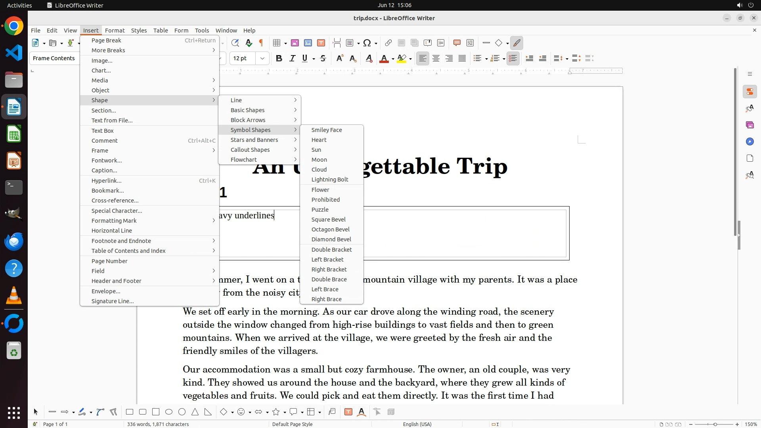The height and width of the screenshot is (428, 761).
Task: Click the Insert Fontwork Text icon
Action: (361, 412)
